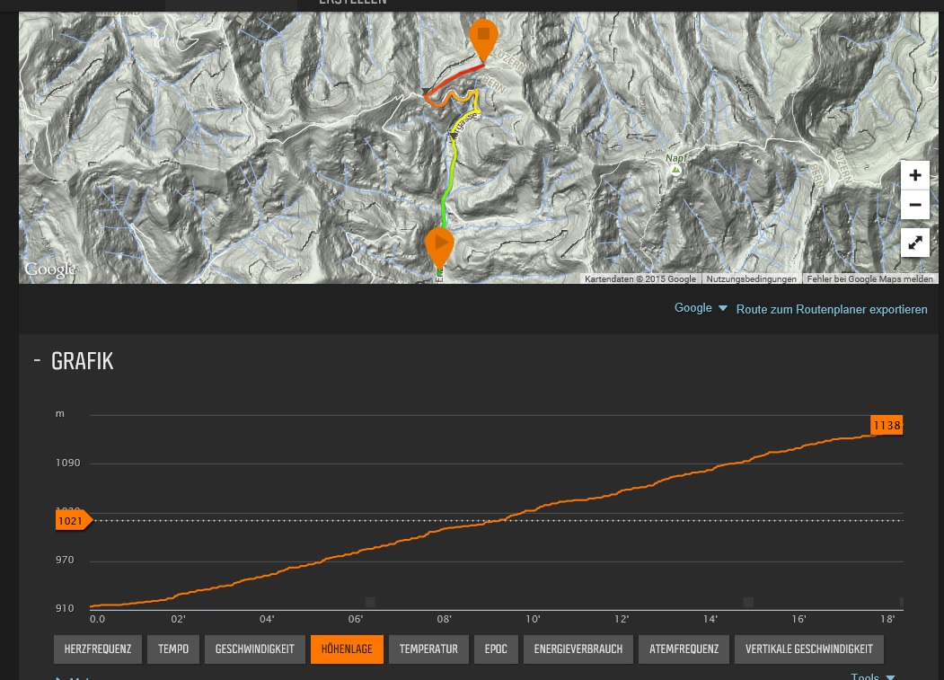Click the orange route start marker with play symbol
The height and width of the screenshot is (680, 944).
coord(440,244)
